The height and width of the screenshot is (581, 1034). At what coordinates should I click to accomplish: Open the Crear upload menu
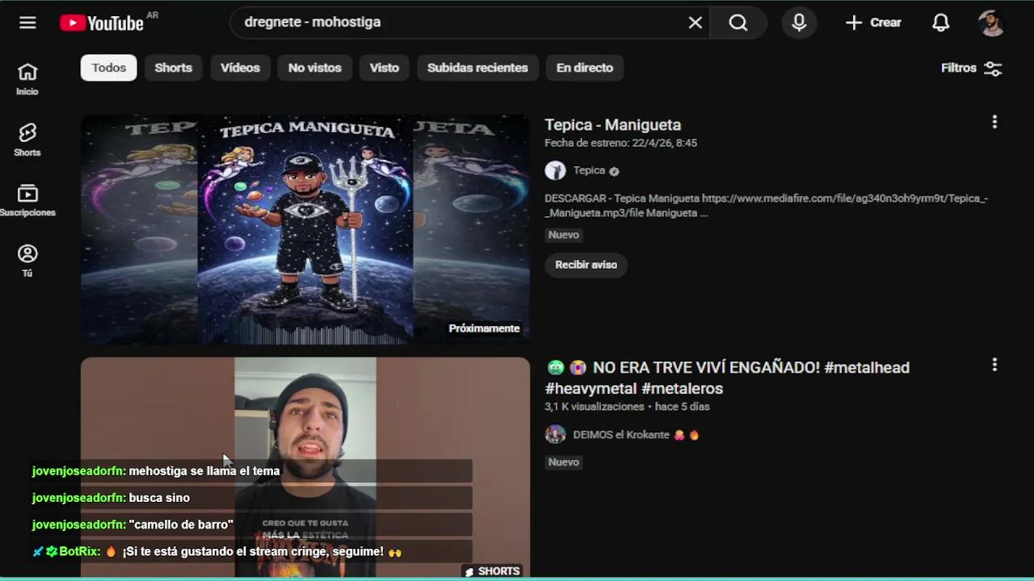(873, 23)
